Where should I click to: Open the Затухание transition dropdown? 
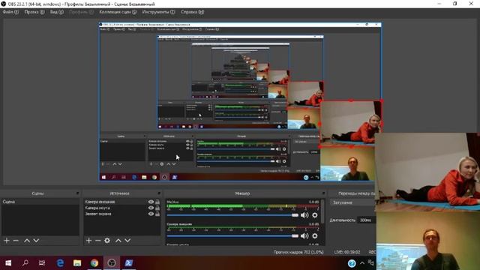click(352, 202)
